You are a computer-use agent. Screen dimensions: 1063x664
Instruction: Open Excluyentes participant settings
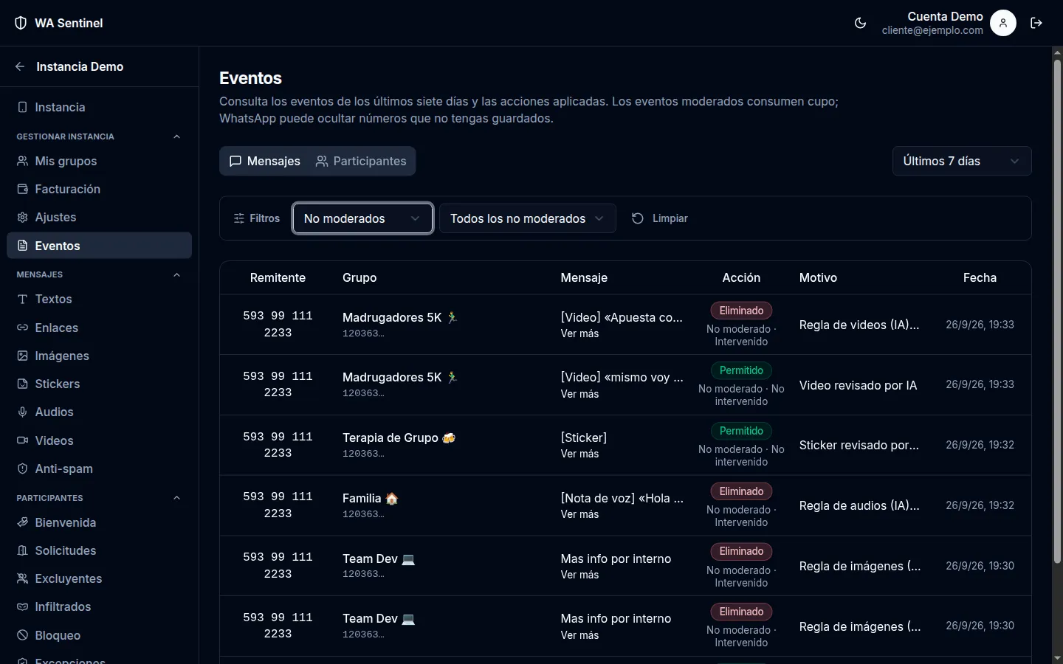pyautogui.click(x=99, y=578)
